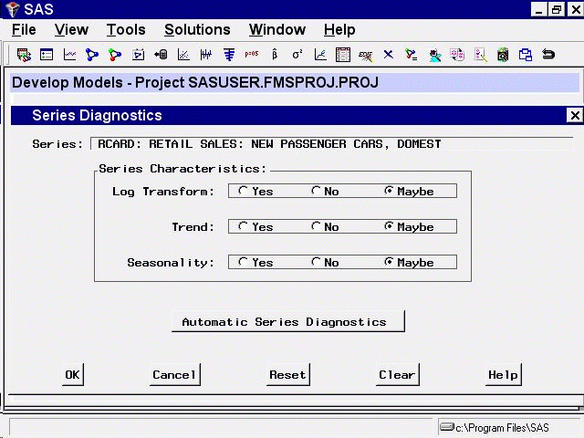Click the sigma-squared toolbar icon
This screenshot has height=438, width=584.
(x=297, y=55)
